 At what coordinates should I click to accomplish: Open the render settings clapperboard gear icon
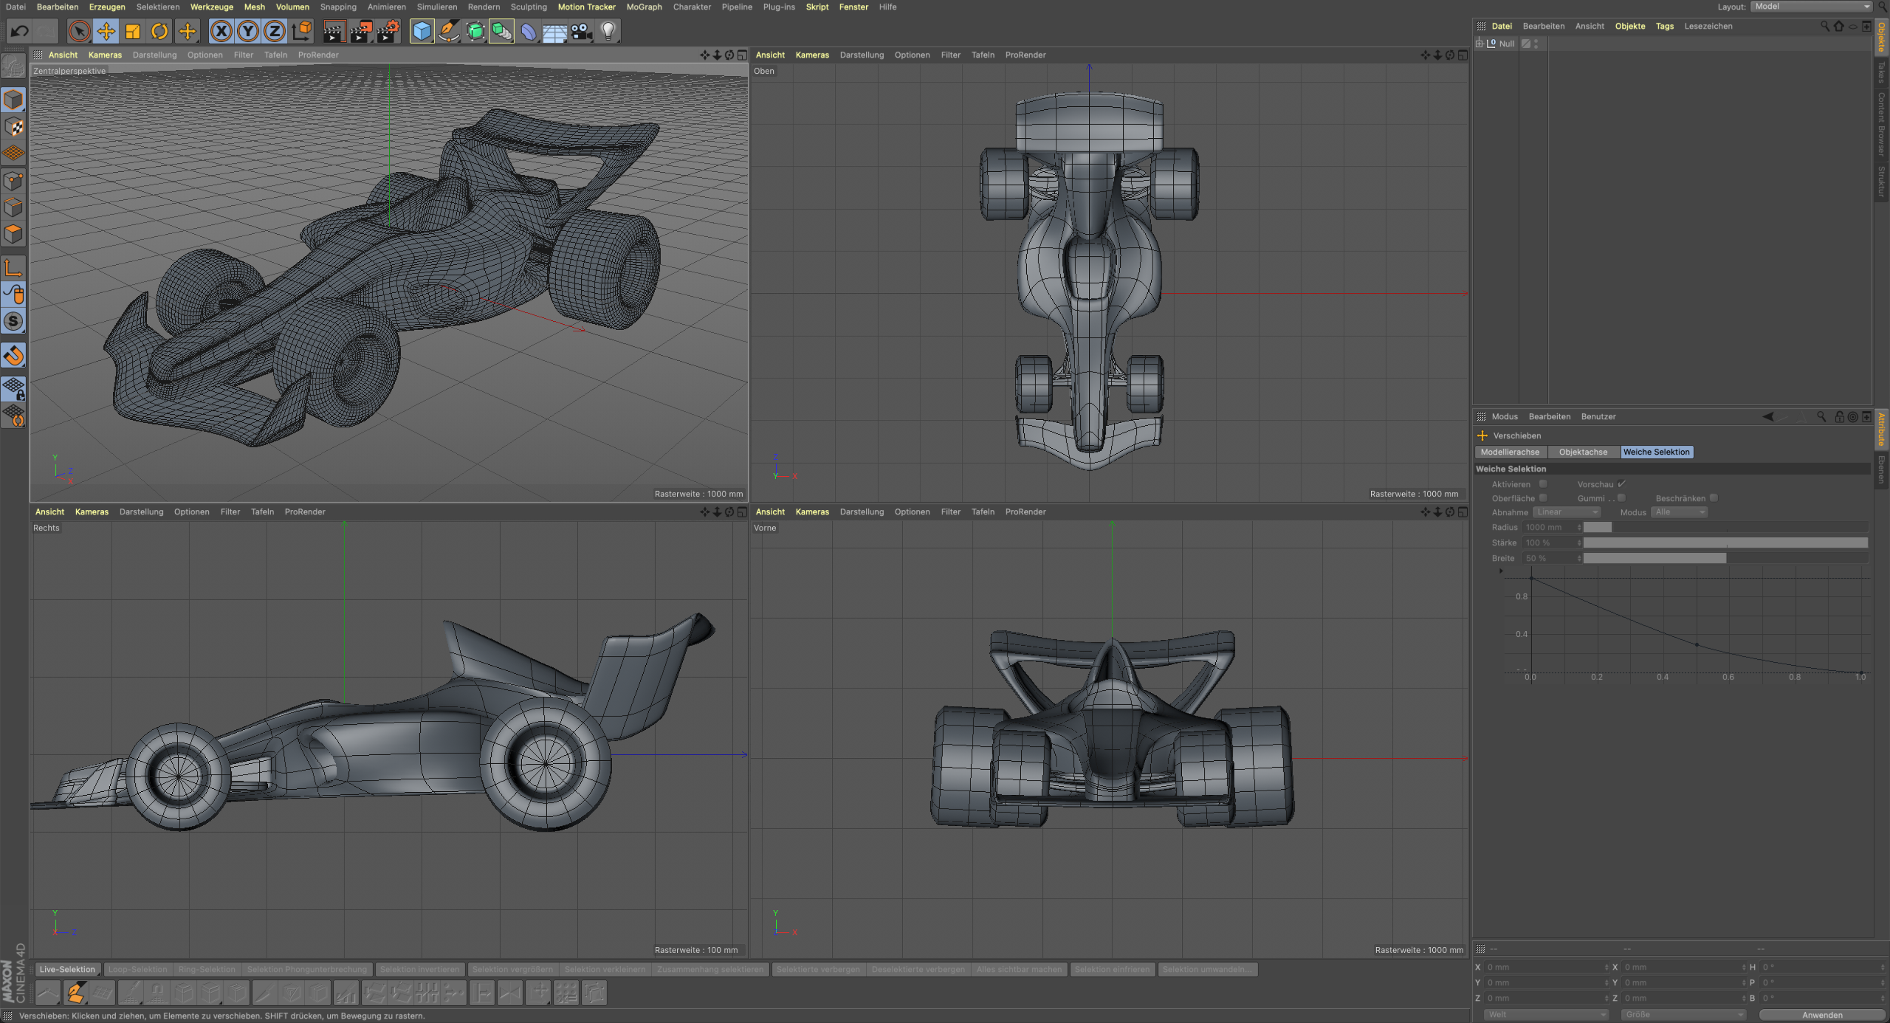[x=388, y=31]
